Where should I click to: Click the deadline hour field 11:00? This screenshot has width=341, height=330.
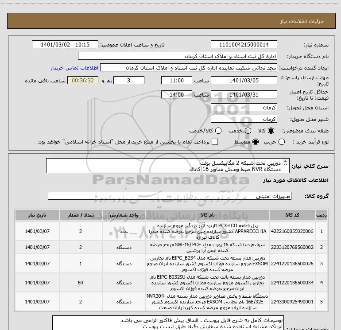(177, 81)
